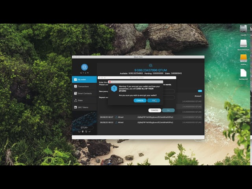Click the Qtum logo in sidebar
The height and width of the screenshot is (189, 252).
(x=84, y=67)
